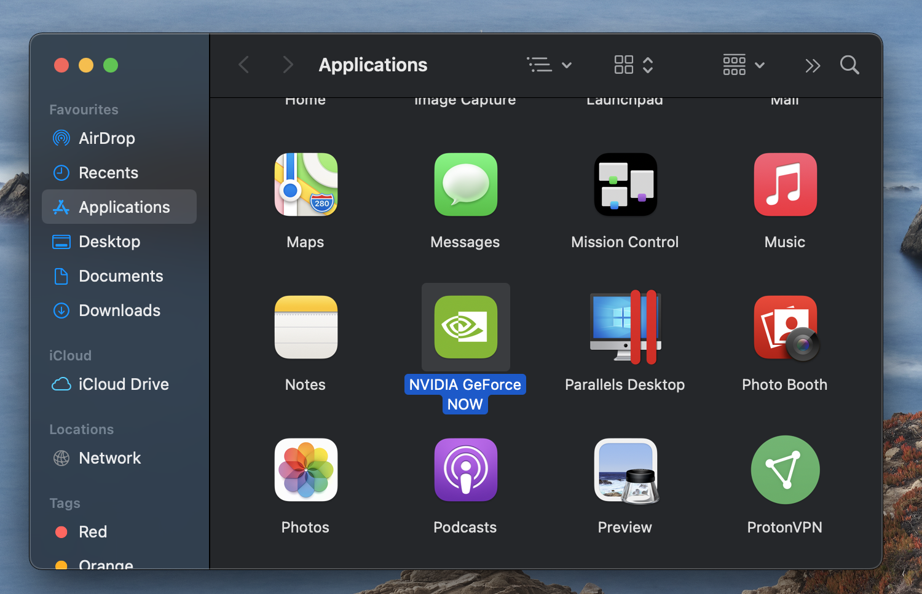Open iCloud Drive in the sidebar
The width and height of the screenshot is (922, 594).
pos(119,384)
